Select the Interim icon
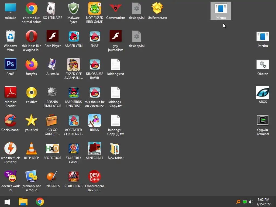The width and height of the screenshot is (276, 207). point(263,36)
